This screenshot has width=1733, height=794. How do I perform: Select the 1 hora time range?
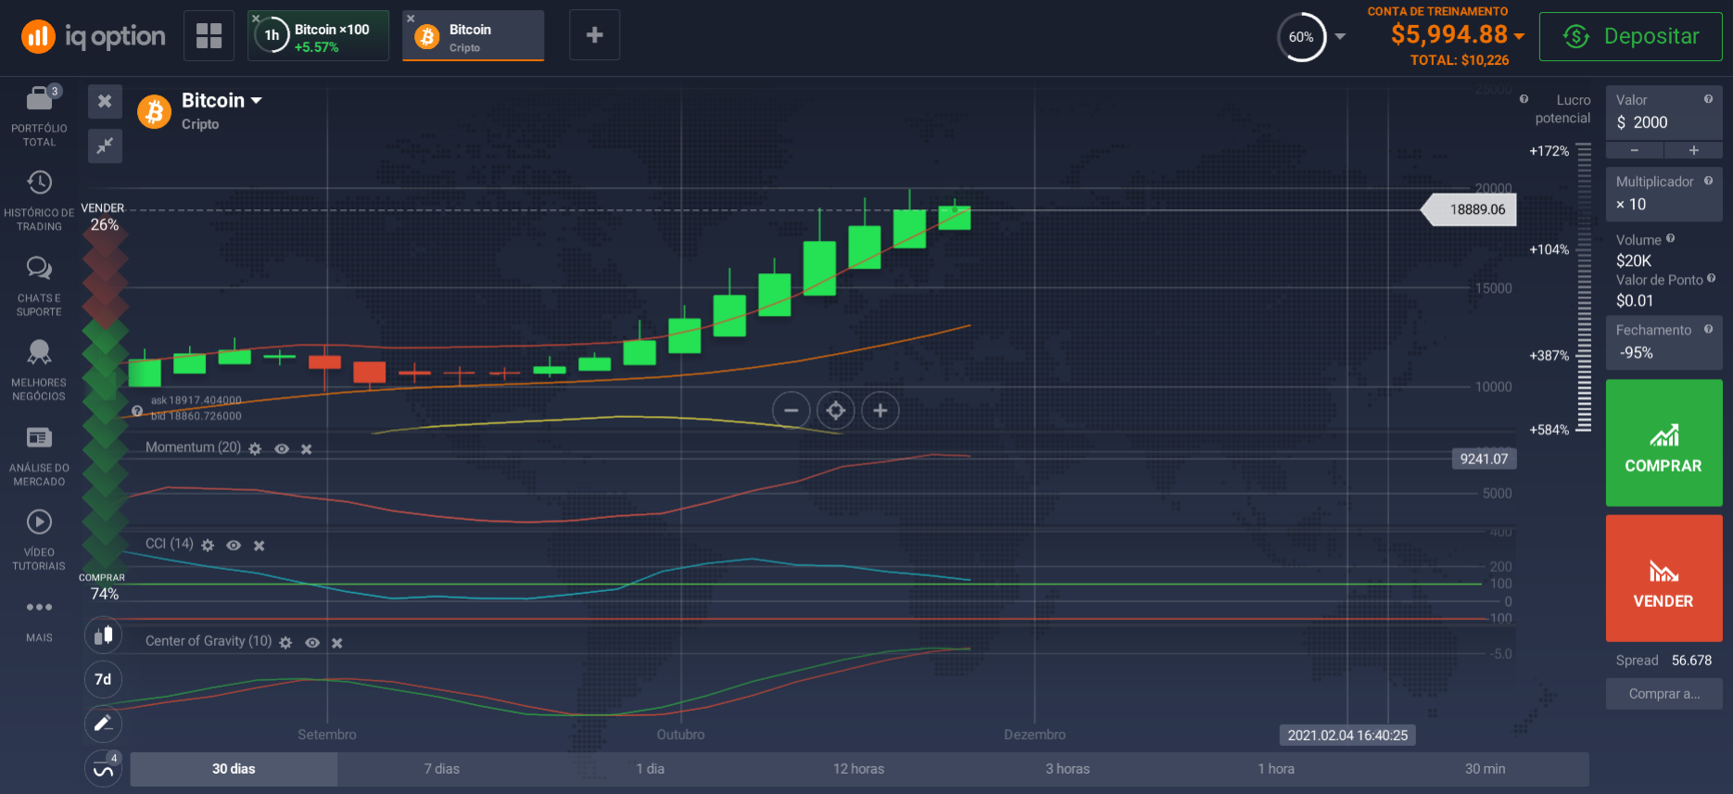tap(1276, 769)
